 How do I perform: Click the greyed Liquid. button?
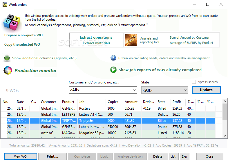pos(105,156)
